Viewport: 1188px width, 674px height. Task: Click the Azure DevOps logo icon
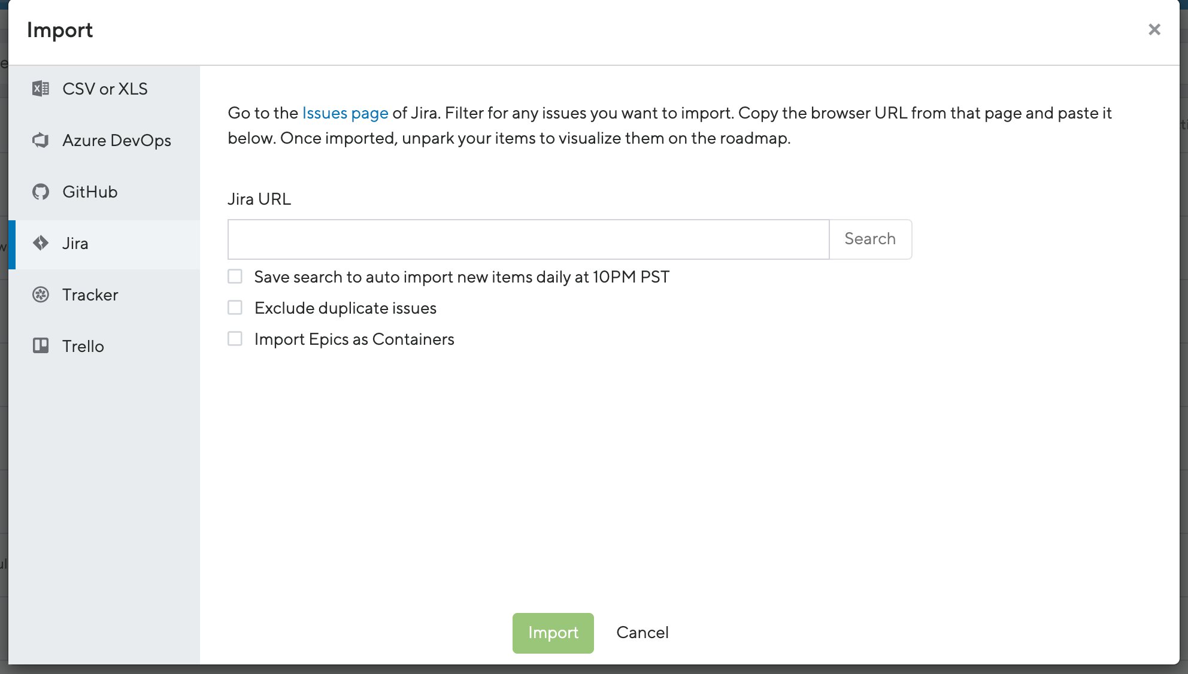41,140
